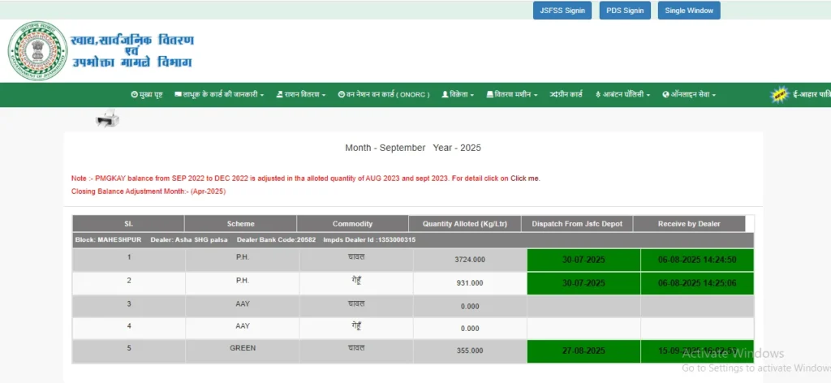Click quantity value 931.000

[470, 283]
